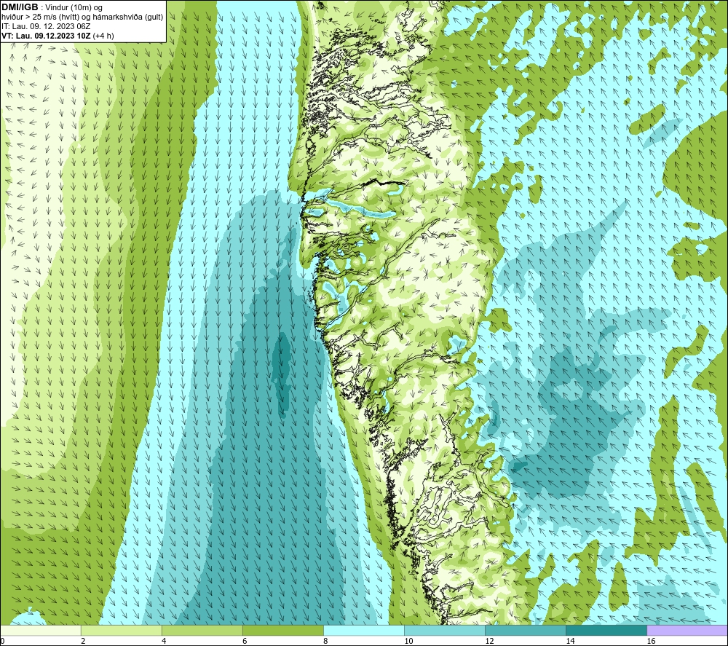Click the 'IT: Lau. 09. 12. 2023 06Z' line

click(46, 26)
